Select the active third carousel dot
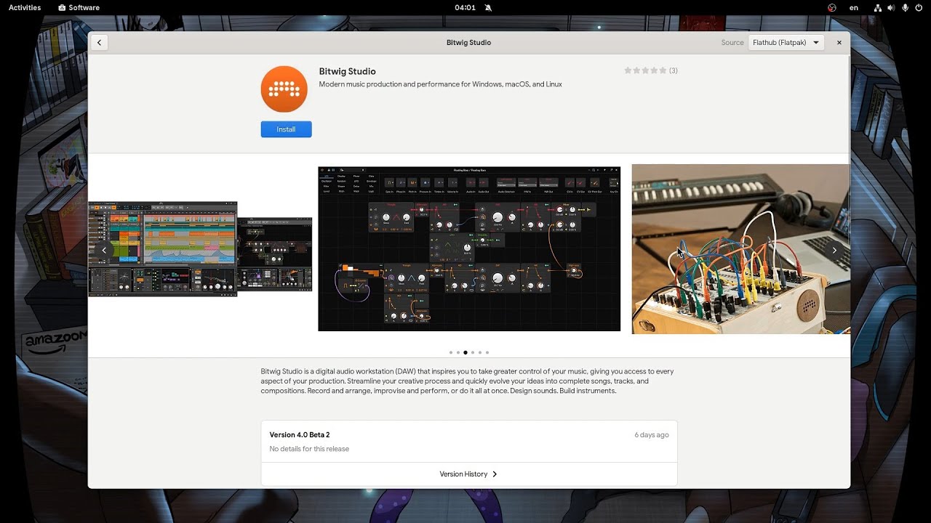931x523 pixels. (465, 352)
